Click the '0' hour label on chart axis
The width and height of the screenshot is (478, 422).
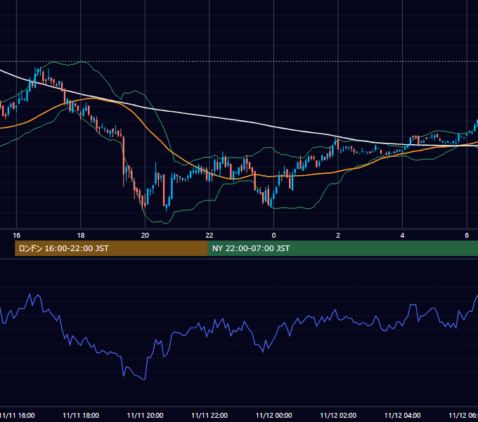point(273,236)
